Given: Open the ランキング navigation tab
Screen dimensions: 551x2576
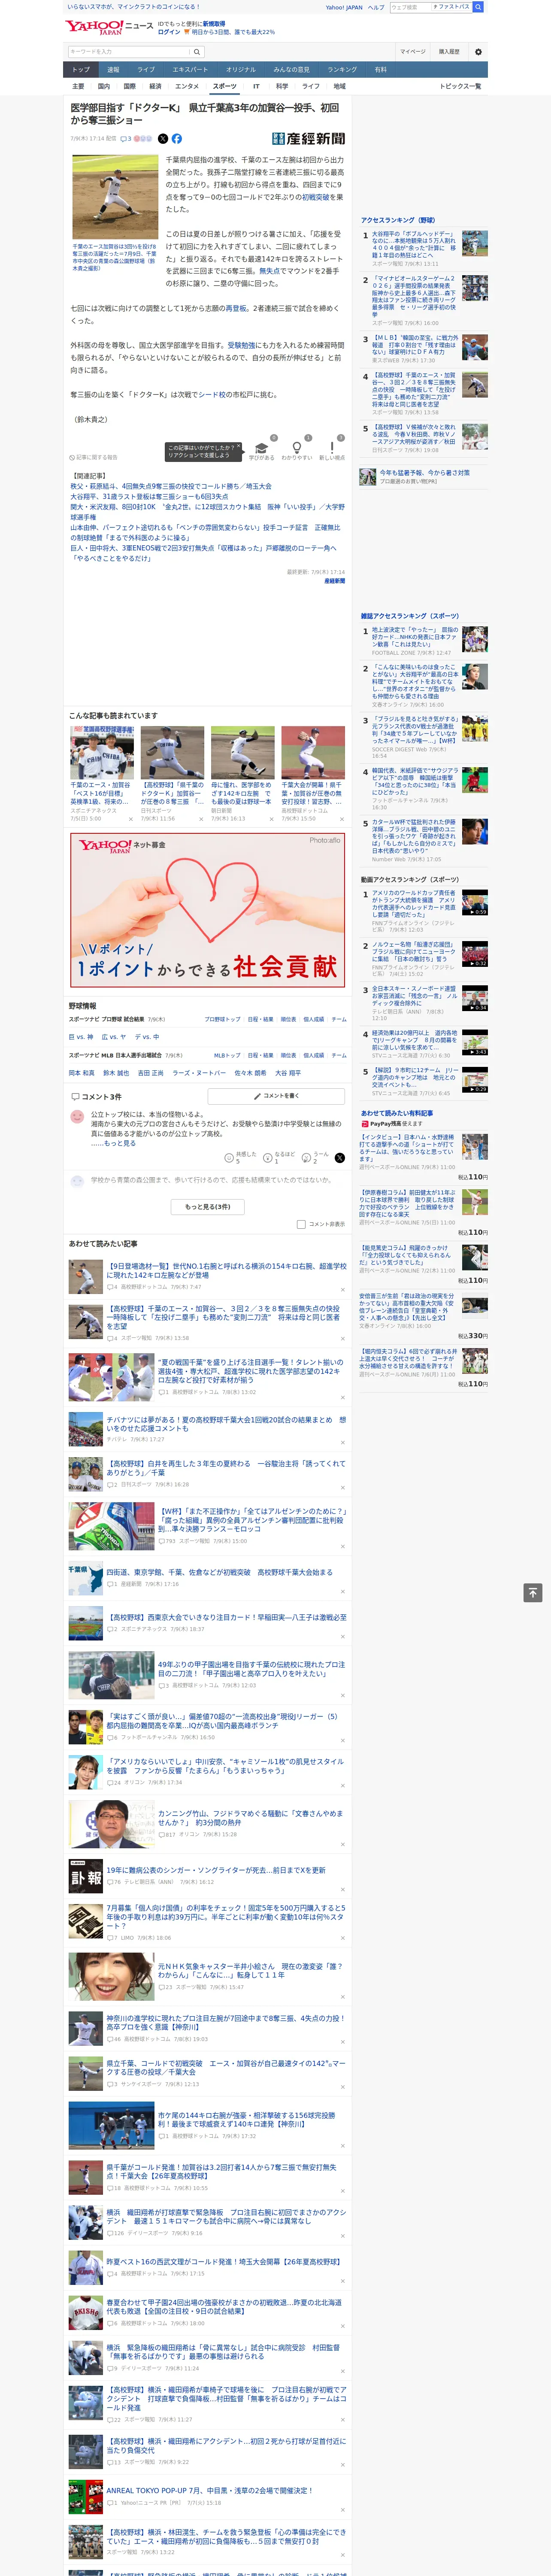Looking at the screenshot, I should coord(342,70).
